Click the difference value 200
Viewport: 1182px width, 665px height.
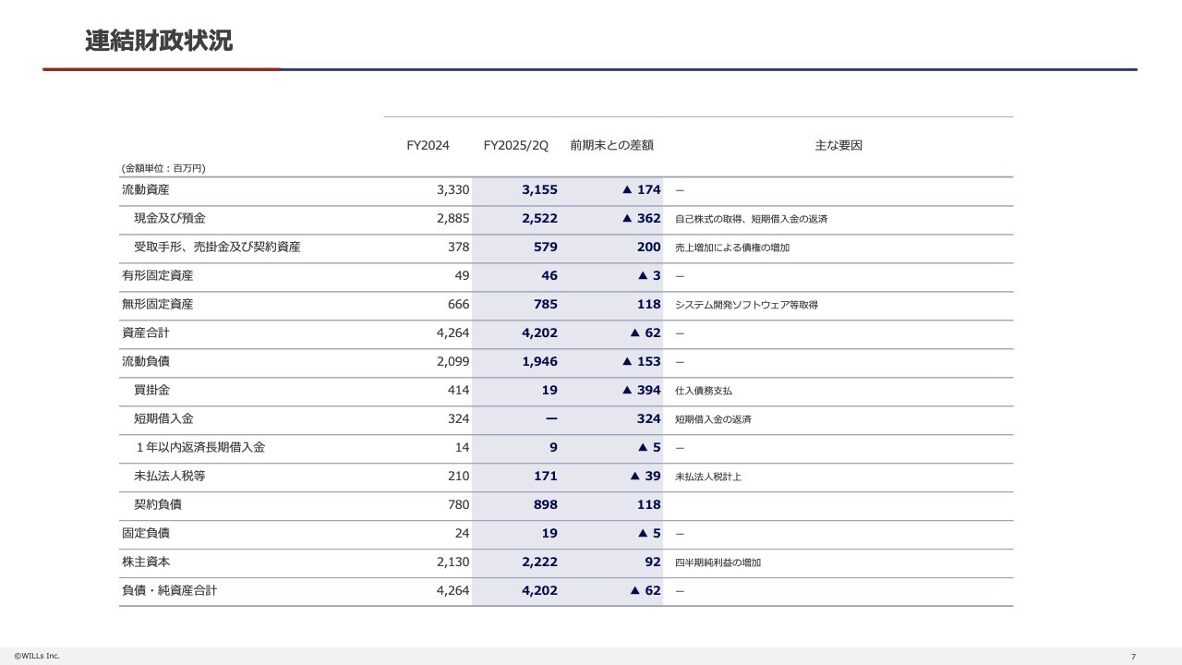(649, 248)
